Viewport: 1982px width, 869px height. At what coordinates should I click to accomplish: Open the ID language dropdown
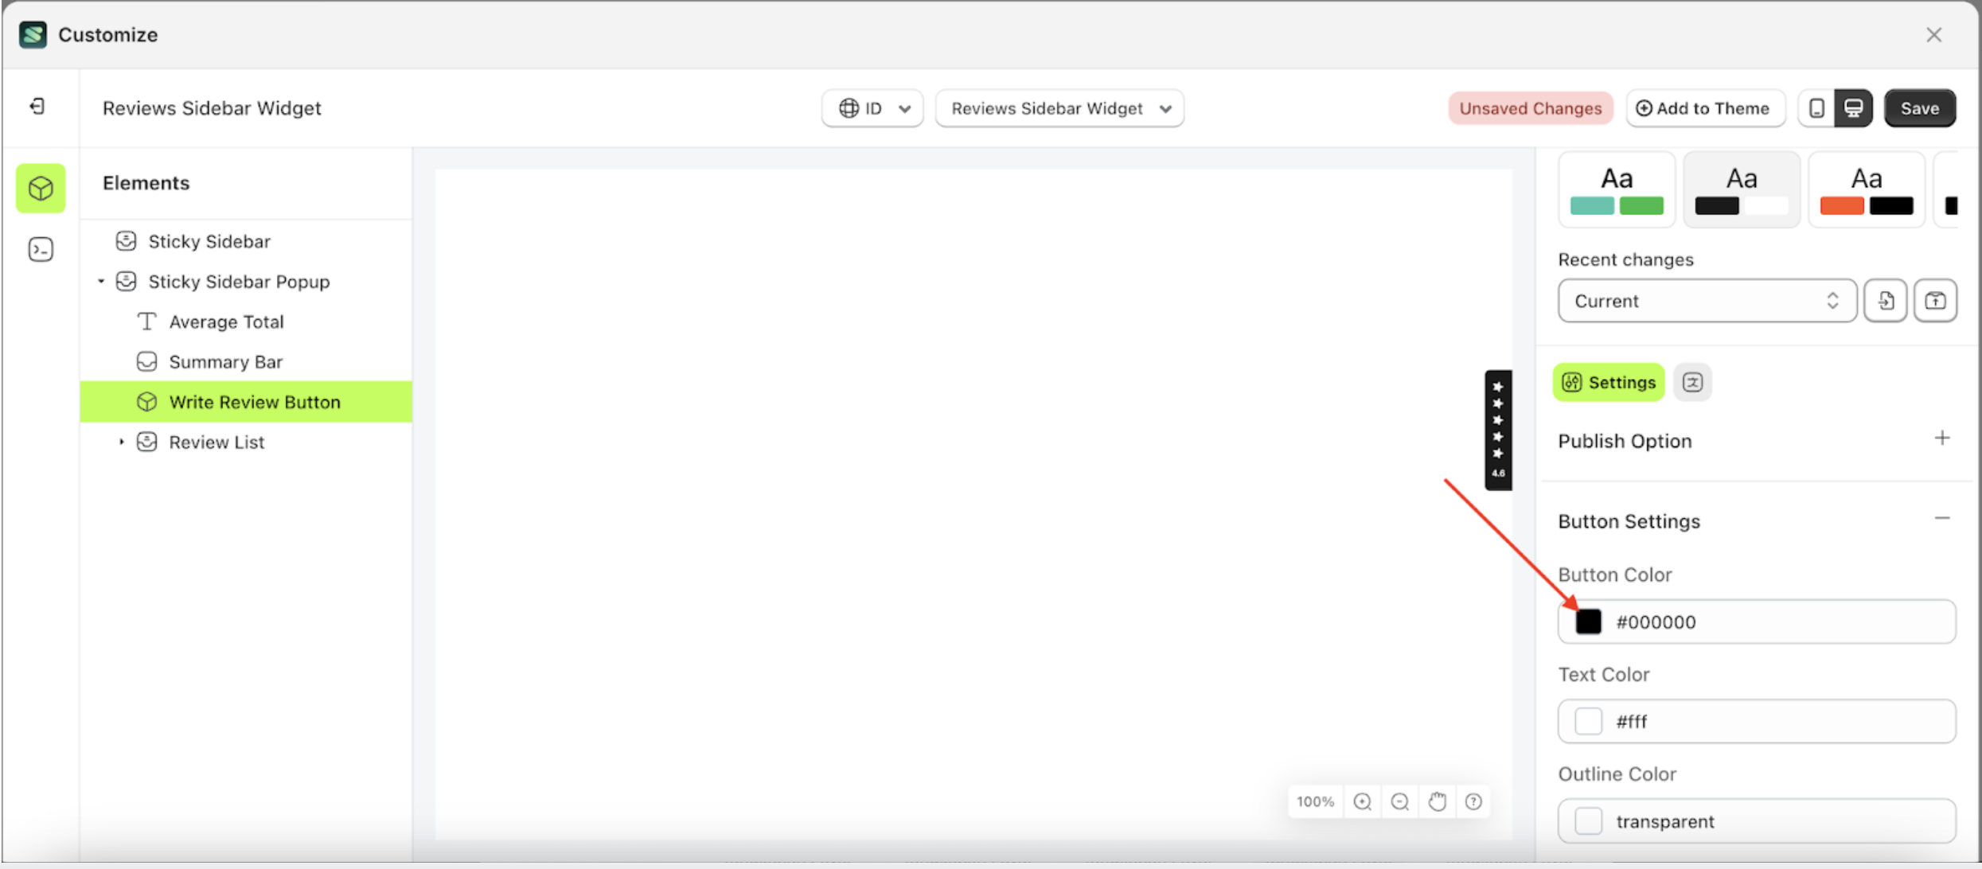coord(872,108)
